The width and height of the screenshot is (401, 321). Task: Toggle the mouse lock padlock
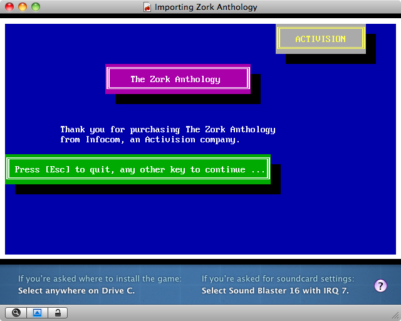(x=58, y=313)
